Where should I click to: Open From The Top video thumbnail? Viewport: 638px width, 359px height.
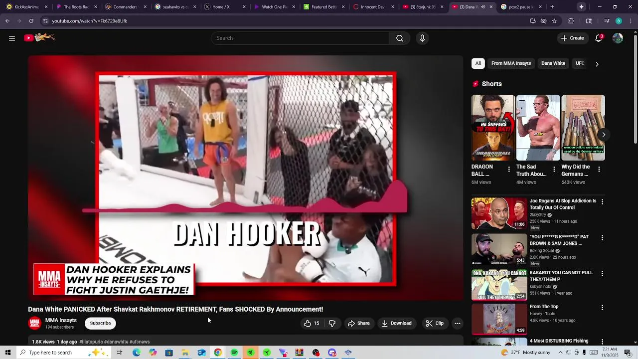(499, 319)
